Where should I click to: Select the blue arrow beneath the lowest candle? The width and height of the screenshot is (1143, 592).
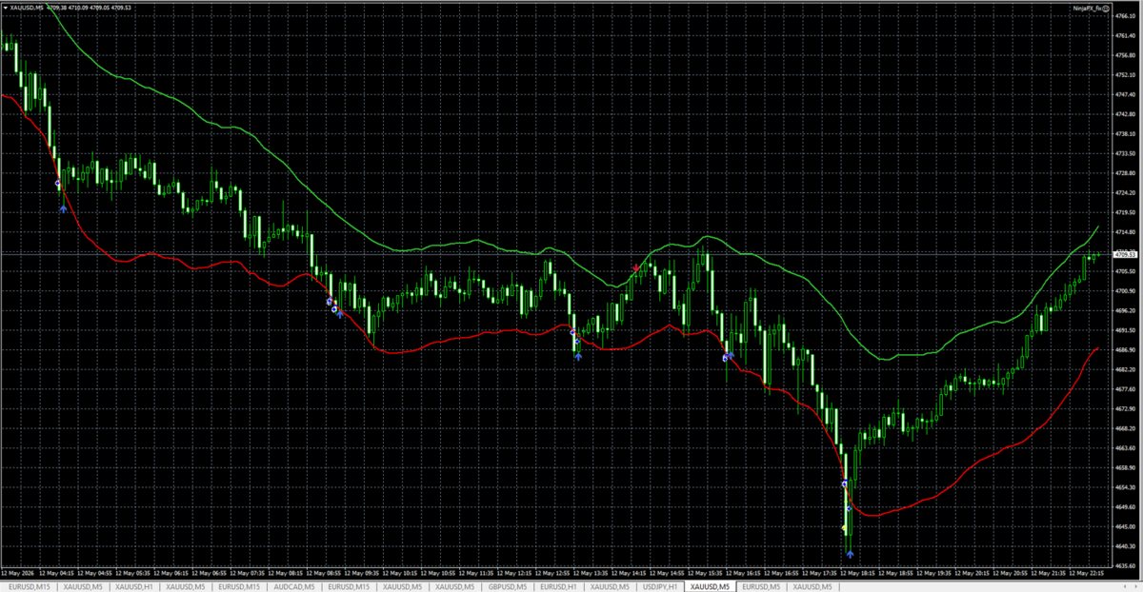(850, 553)
